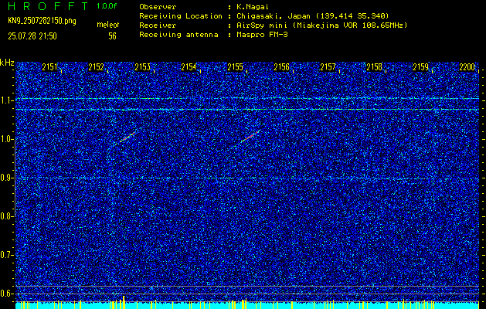Click the receiving location Chigasaki, Japan
The image size is (486, 309).
pos(274,16)
